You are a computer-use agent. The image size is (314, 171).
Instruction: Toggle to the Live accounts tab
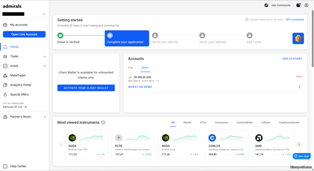pyautogui.click(x=130, y=68)
